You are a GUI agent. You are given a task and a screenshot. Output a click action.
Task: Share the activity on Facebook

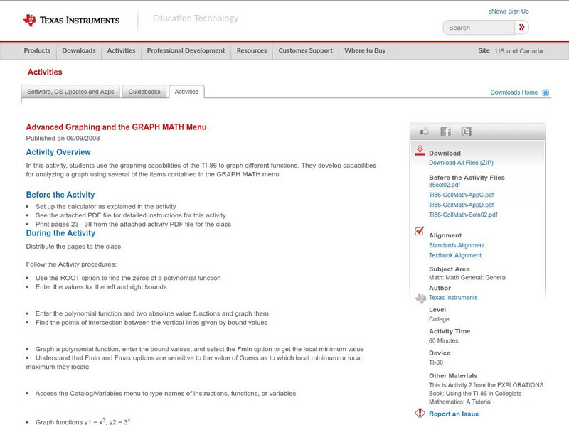coord(445,131)
